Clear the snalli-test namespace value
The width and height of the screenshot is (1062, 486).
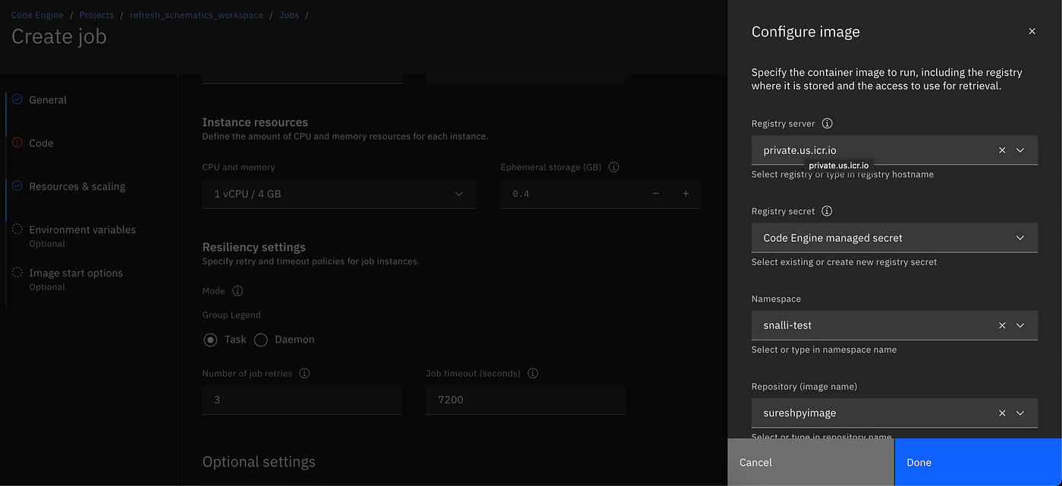coord(1002,325)
